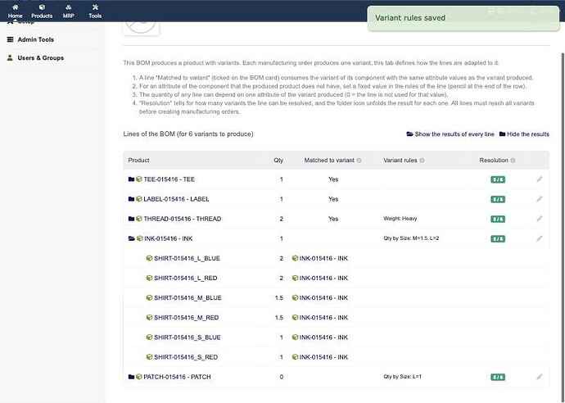This screenshot has width=565, height=403.
Task: Click Variant rules info icon
Action: coord(422,161)
